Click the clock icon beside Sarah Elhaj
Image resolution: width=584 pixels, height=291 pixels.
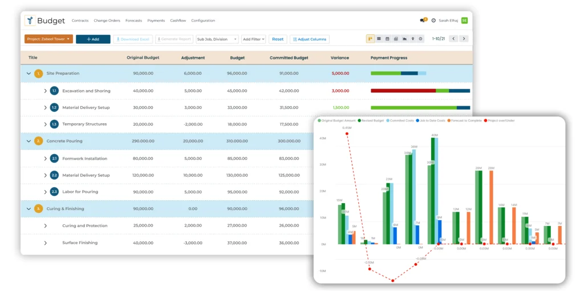[x=433, y=21]
